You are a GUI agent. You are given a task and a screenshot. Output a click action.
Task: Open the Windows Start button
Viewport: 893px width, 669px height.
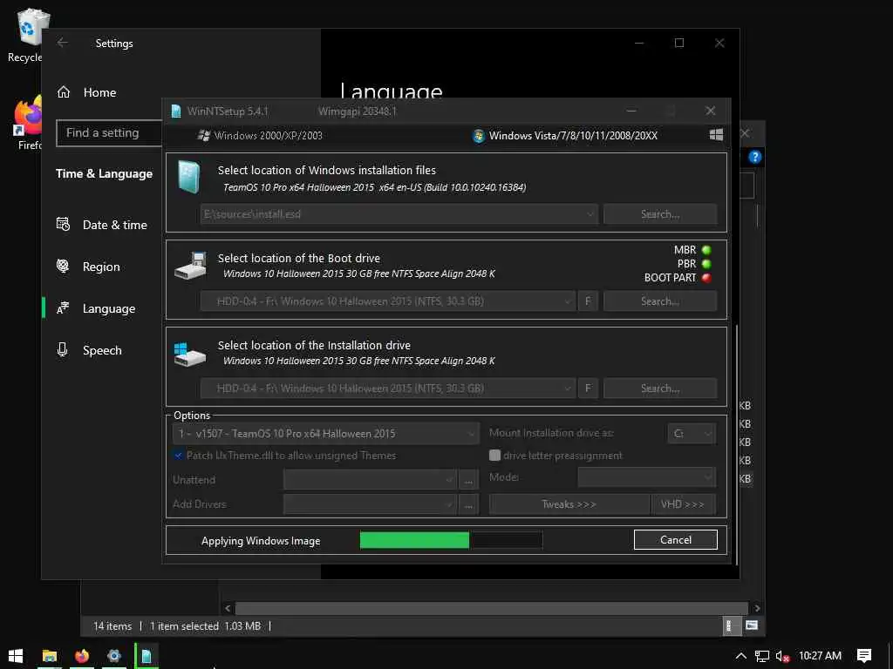(x=16, y=656)
